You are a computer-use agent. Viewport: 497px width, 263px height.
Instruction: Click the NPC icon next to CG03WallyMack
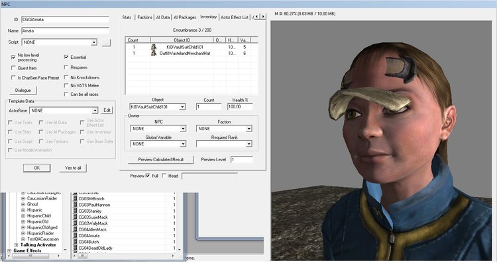tap(75, 223)
